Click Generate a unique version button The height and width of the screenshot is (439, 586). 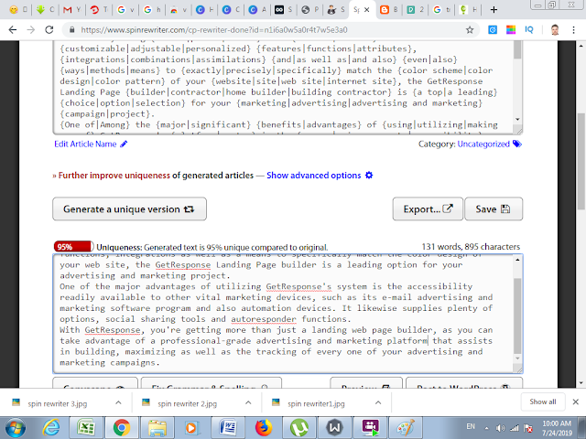coord(129,209)
